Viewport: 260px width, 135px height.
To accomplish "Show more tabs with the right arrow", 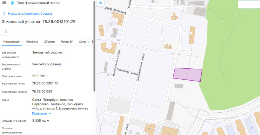I will point(89,42).
